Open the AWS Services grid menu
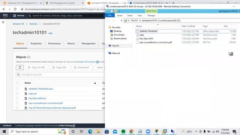Image resolution: width=240 pixels, height=135 pixels. (x=19, y=16)
